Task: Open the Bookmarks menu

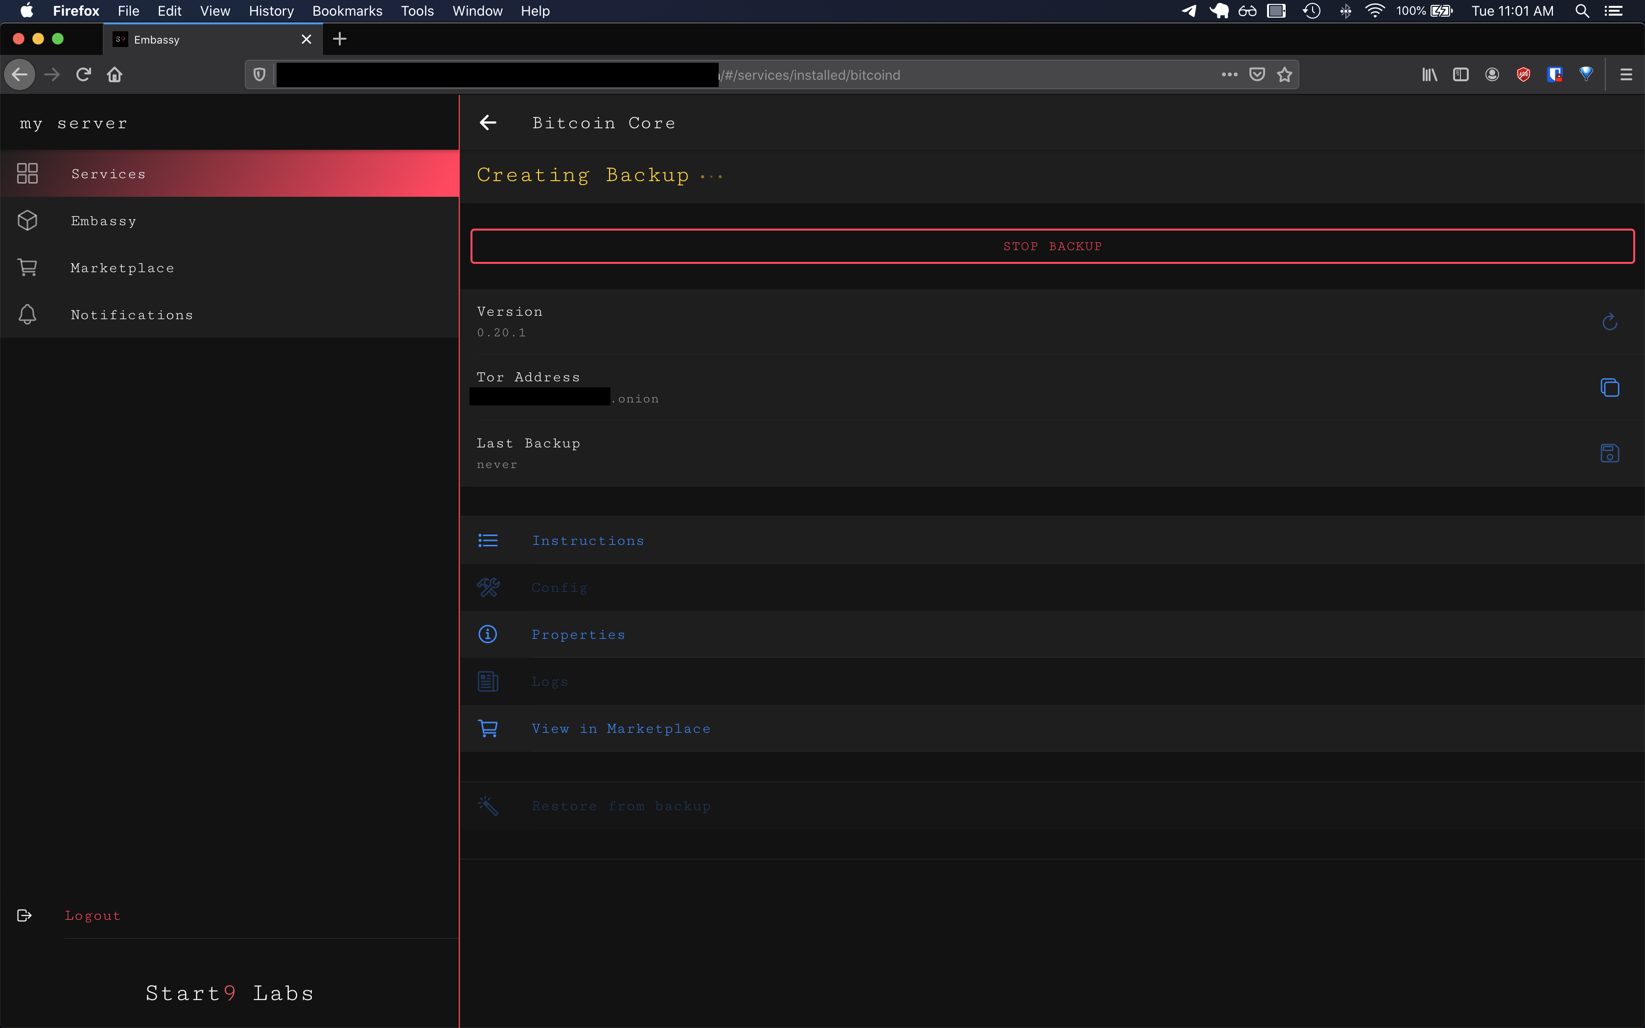Action: [347, 11]
